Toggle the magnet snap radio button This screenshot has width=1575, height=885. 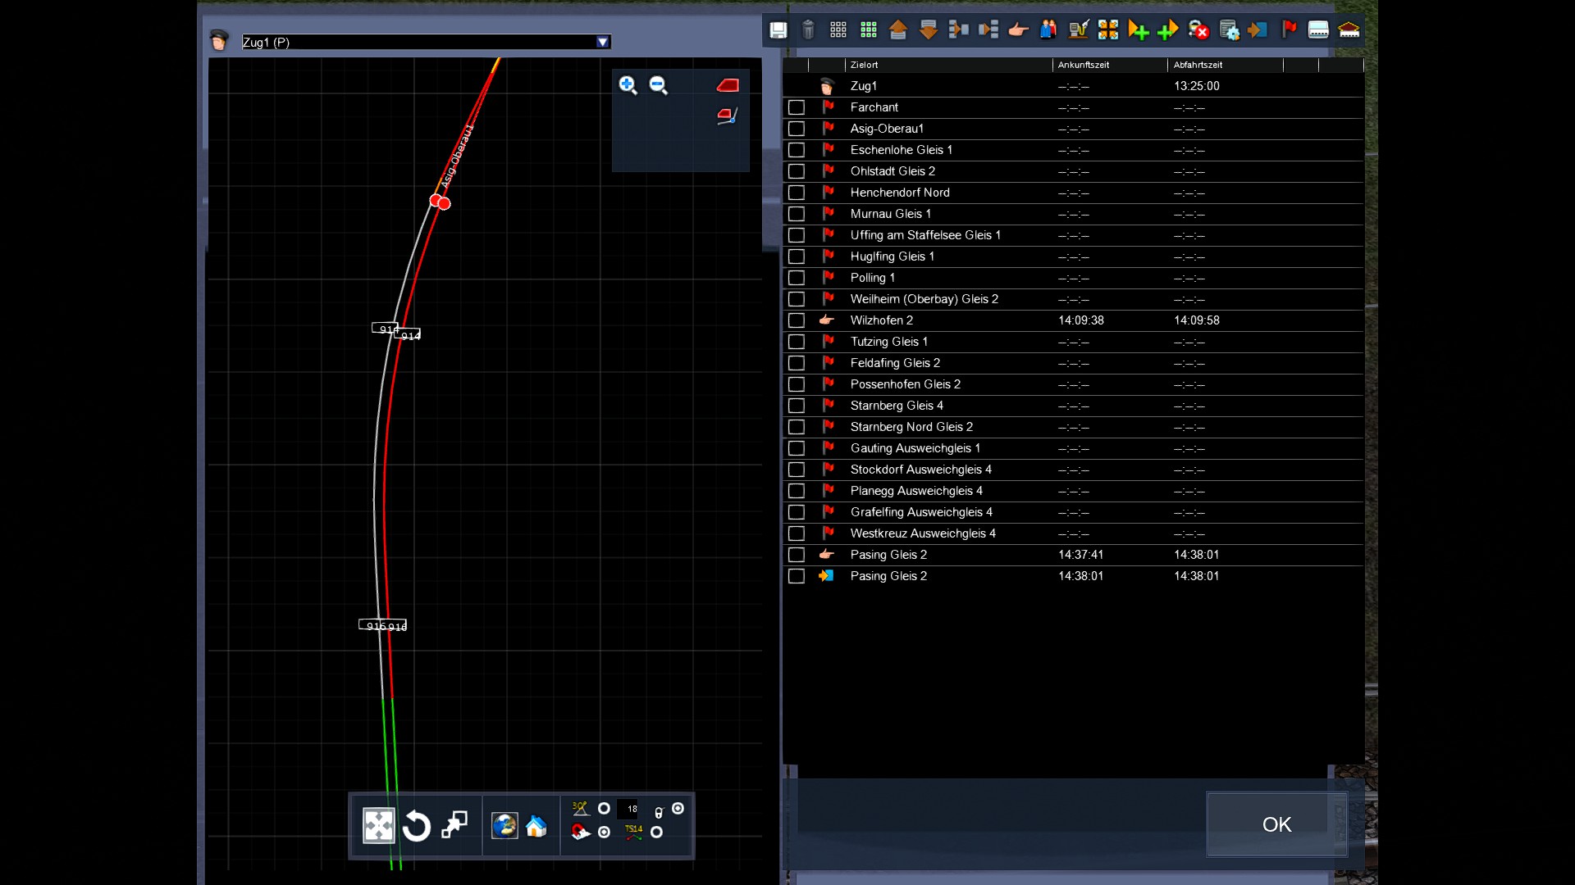(605, 833)
